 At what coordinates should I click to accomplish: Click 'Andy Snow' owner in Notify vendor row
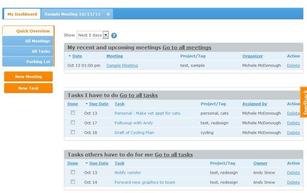264,173
